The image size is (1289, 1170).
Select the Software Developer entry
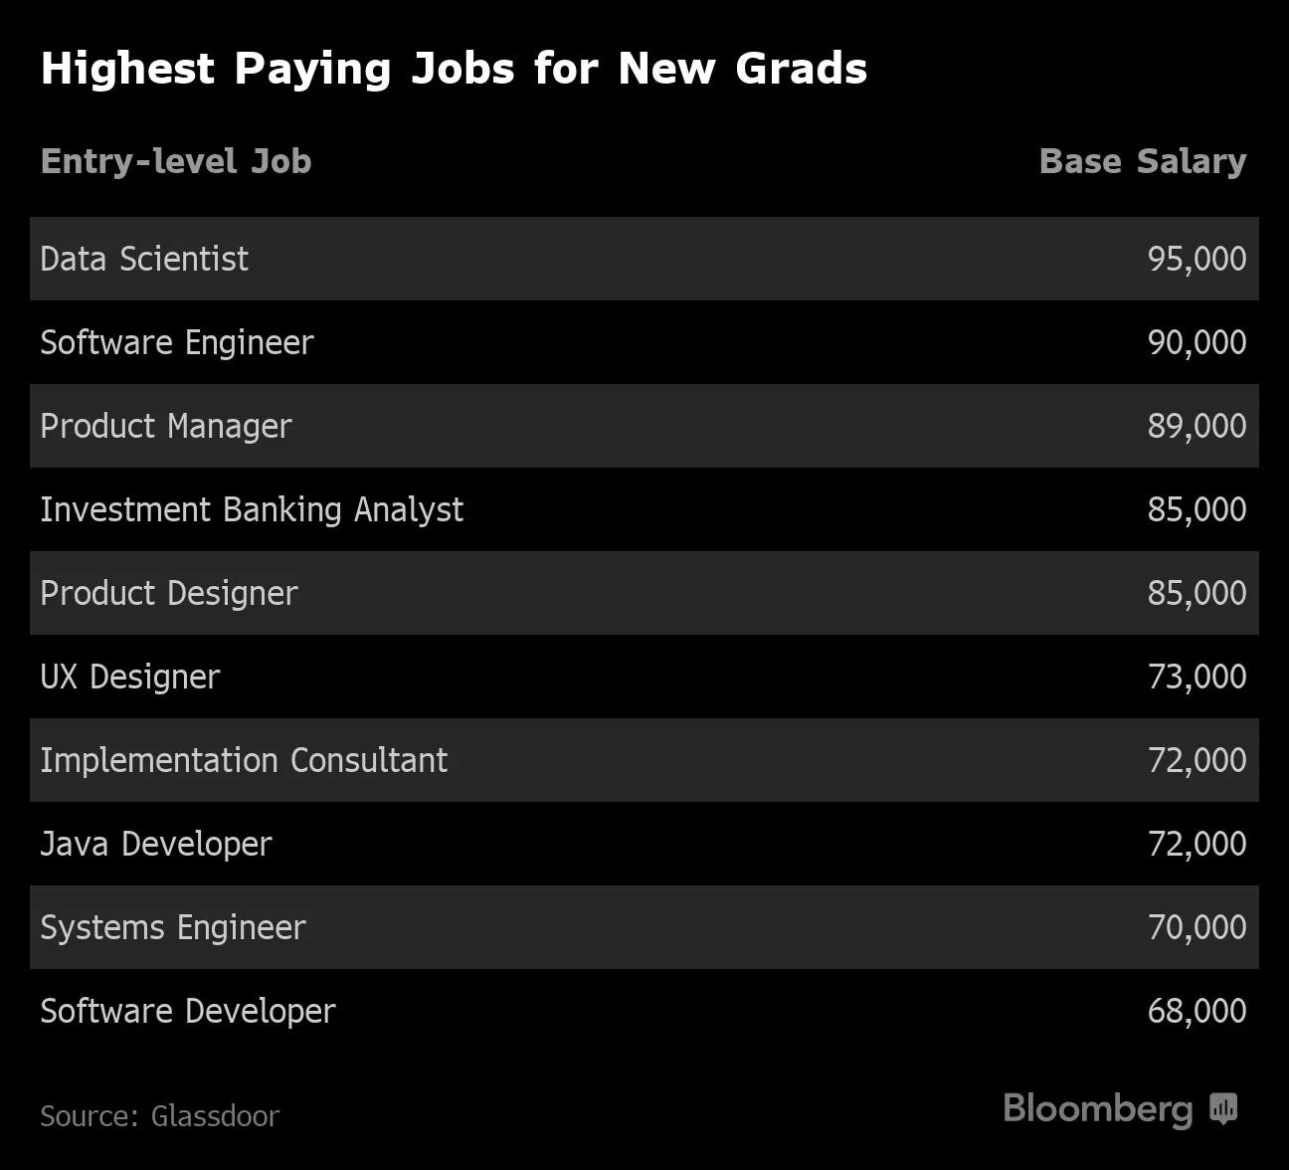point(188,1011)
